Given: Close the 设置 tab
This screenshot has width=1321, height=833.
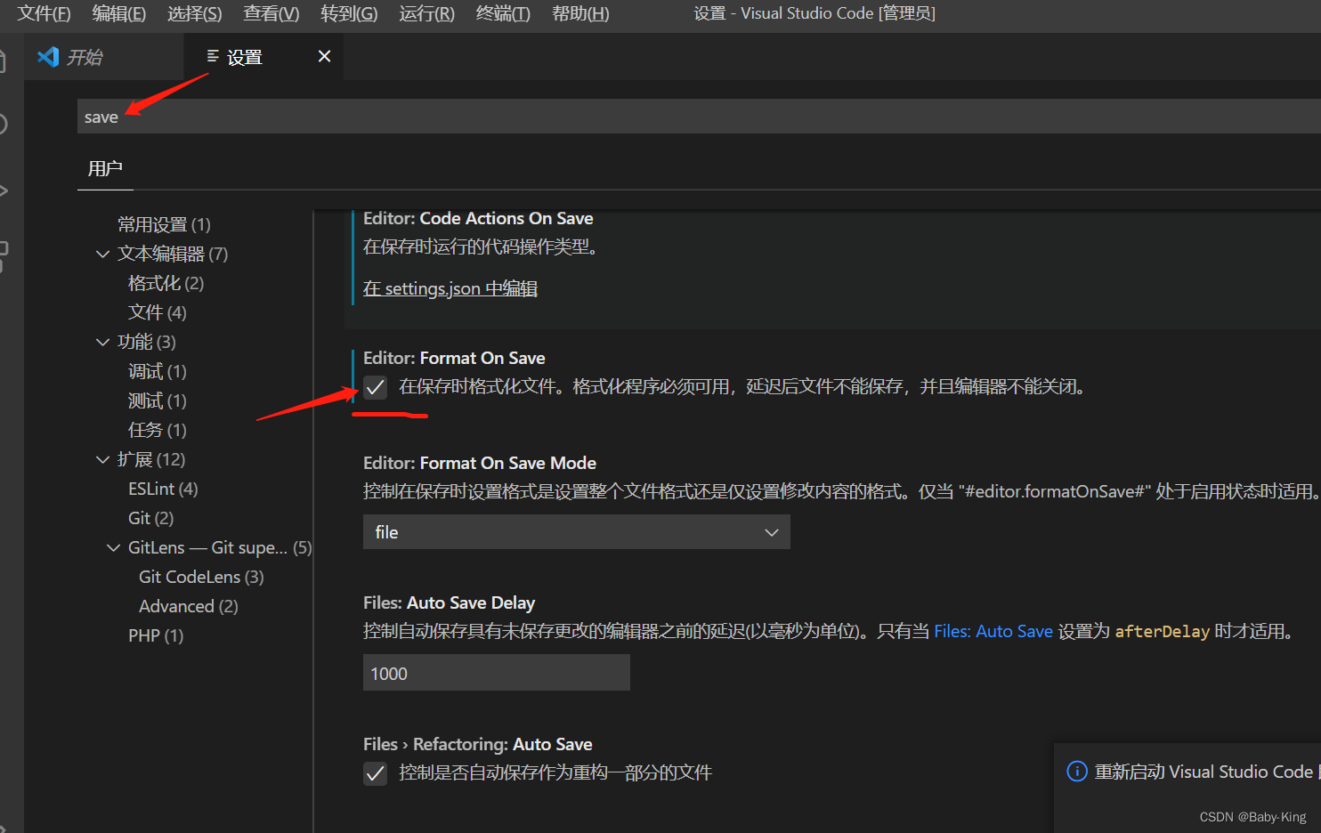Looking at the screenshot, I should [325, 56].
